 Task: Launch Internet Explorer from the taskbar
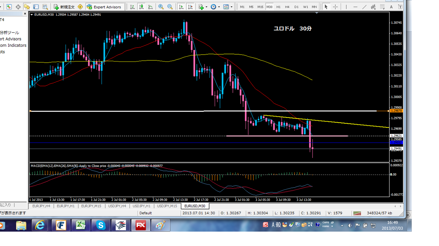(40, 225)
